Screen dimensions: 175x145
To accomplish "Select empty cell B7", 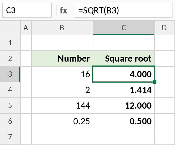I will (x=62, y=137).
